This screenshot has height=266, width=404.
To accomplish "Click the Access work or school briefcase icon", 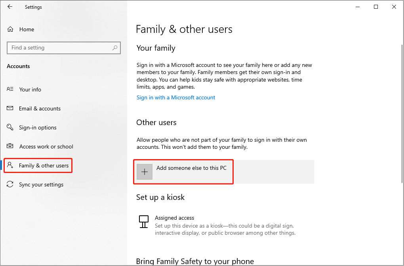I will [10, 146].
